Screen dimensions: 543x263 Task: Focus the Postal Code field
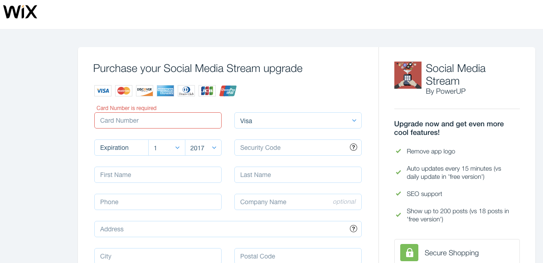[298, 256]
